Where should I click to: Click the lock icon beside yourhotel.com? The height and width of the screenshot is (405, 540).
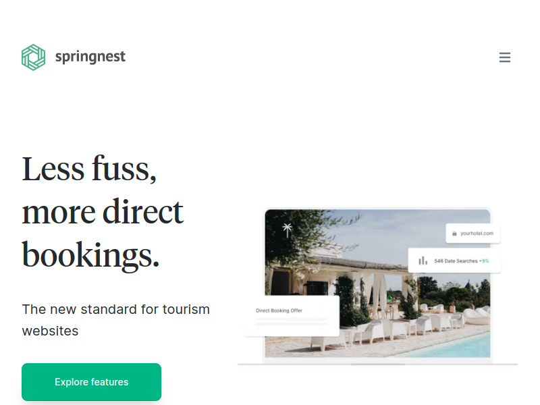(454, 234)
